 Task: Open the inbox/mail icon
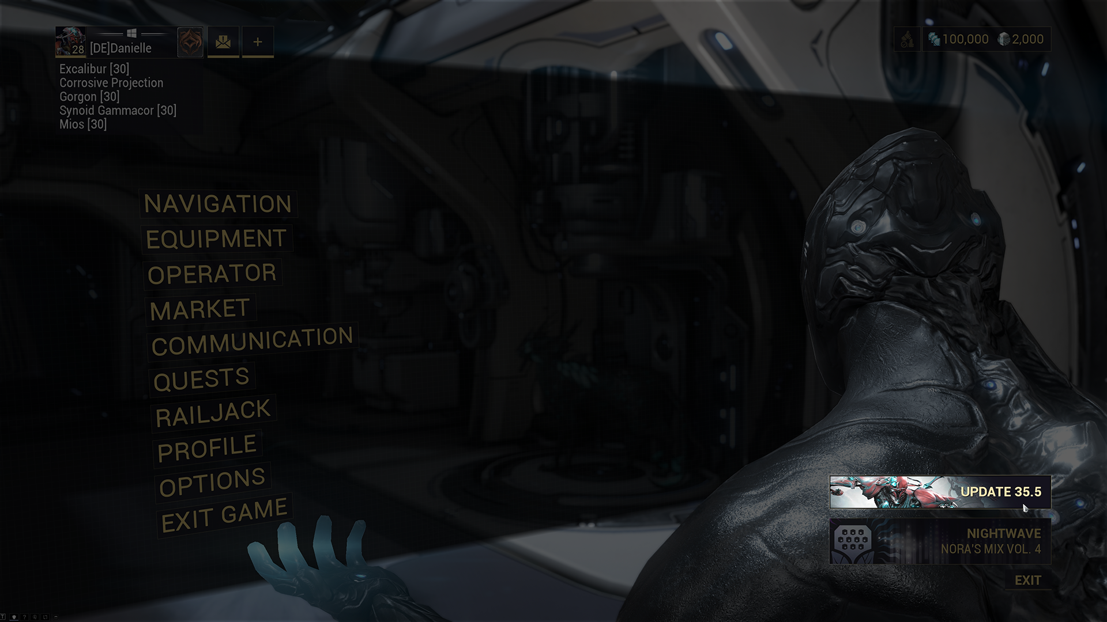pyautogui.click(x=223, y=42)
